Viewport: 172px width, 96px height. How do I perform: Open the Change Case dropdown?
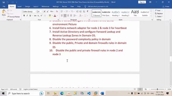[52, 11]
